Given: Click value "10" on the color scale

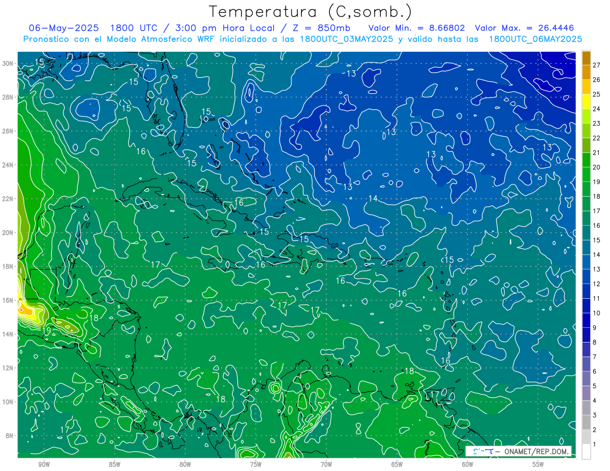Looking at the screenshot, I should (597, 313).
